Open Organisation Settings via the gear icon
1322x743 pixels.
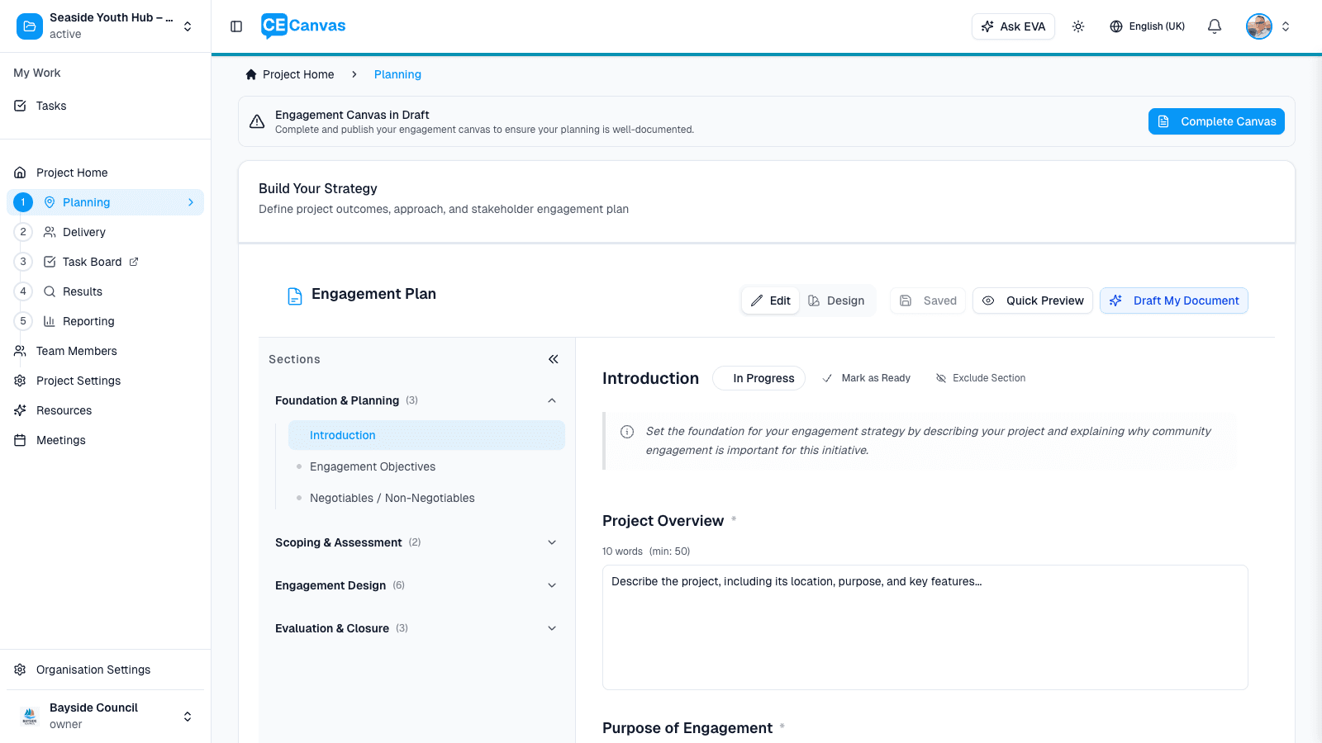[x=19, y=670]
